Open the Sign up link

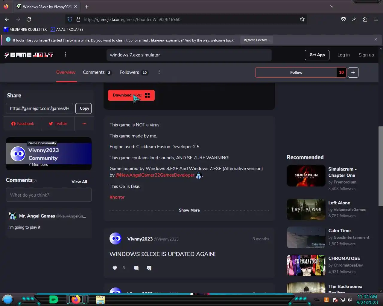pos(366,55)
